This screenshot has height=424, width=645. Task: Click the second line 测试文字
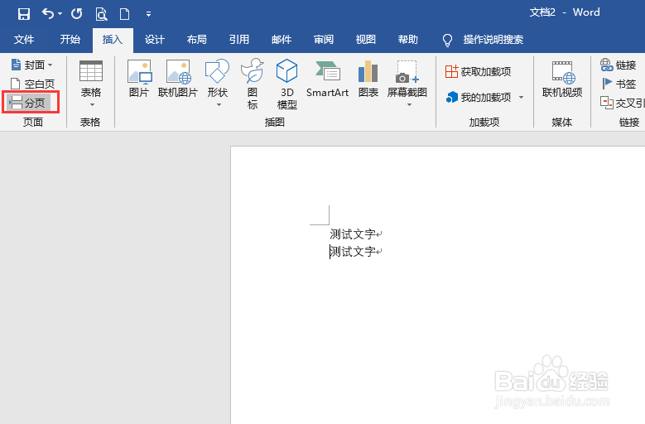click(353, 252)
